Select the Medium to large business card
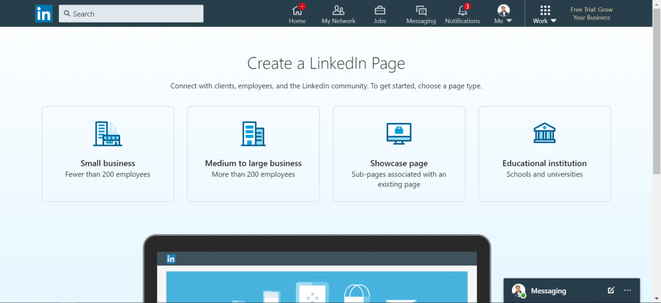This screenshot has height=303, width=661. click(x=253, y=155)
